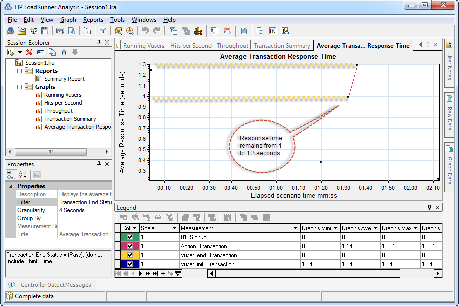Open the Scale column dropdown arrow

click(174, 228)
